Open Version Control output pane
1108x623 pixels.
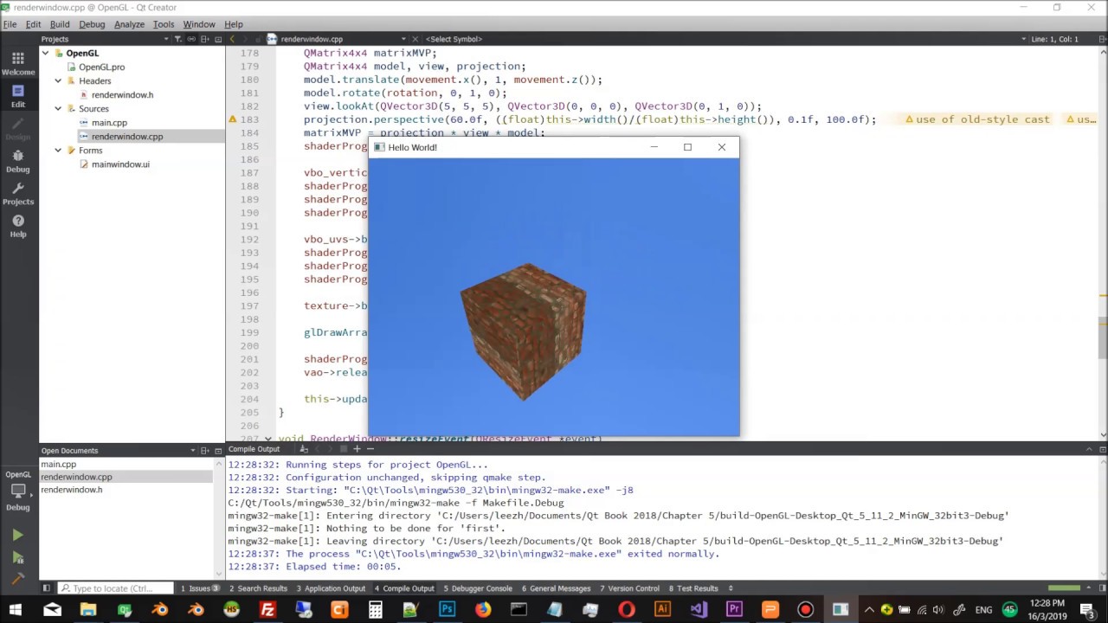[630, 588]
